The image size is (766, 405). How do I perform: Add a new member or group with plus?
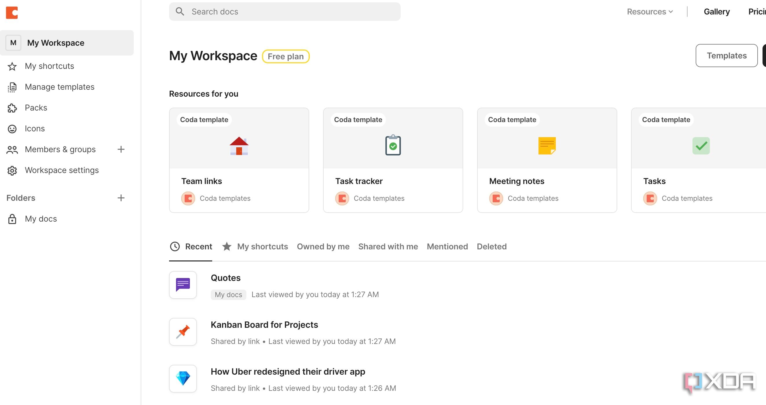[121, 149]
